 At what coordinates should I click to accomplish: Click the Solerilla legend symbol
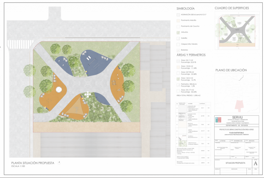(178, 38)
